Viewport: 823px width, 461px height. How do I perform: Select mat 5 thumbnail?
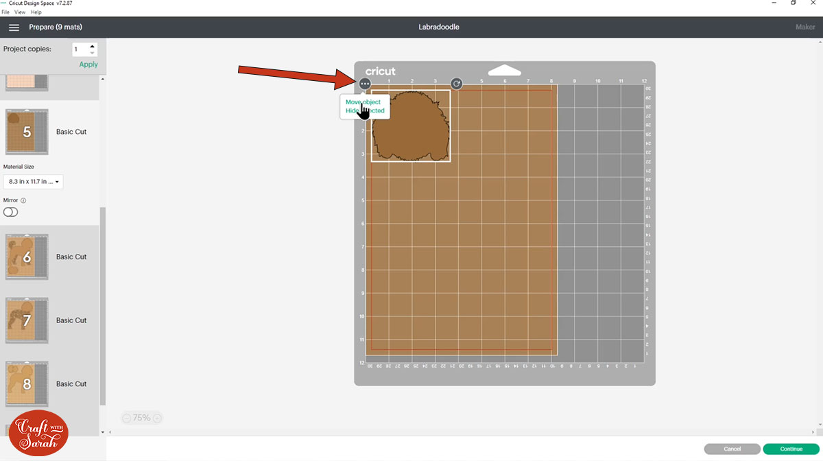pos(27,132)
